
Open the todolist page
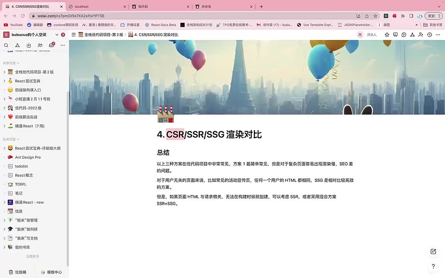pos(21,166)
